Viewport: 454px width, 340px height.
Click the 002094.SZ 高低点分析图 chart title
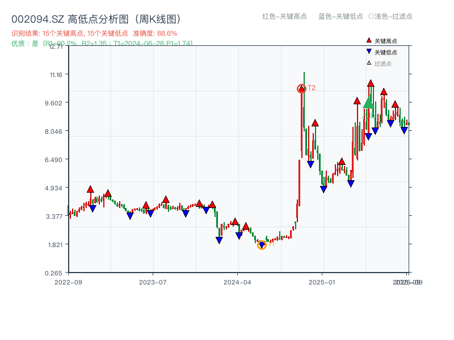[96, 19]
